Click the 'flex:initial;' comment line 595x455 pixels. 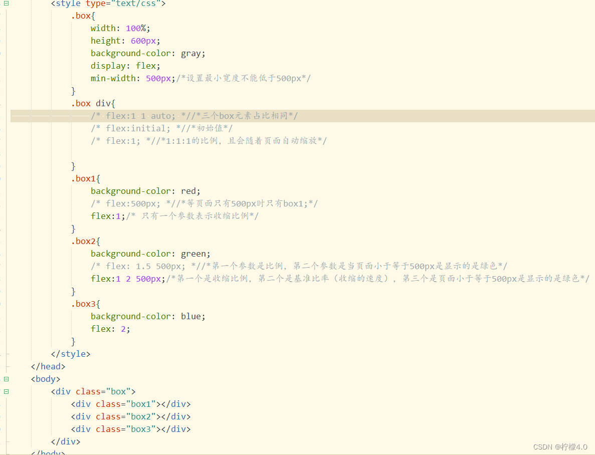click(x=161, y=128)
